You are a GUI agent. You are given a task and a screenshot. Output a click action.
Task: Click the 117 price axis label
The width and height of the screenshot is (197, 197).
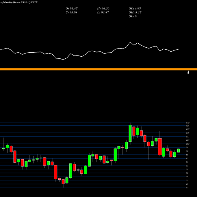(x=188, y=137)
